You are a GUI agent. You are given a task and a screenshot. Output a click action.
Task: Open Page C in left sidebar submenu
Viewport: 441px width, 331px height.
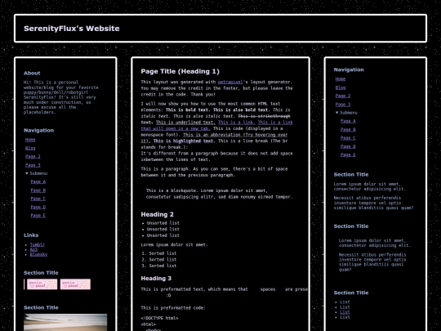pos(38,199)
